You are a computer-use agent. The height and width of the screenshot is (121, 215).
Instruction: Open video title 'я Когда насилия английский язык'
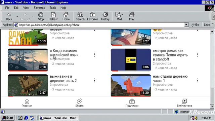(64, 53)
